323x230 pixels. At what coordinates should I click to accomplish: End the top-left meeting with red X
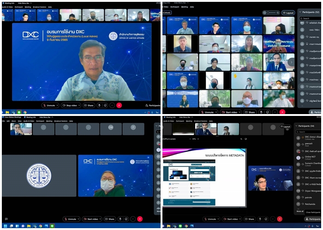(119, 105)
